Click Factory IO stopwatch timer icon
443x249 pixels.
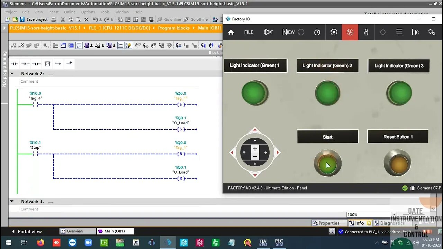pyautogui.click(x=317, y=32)
